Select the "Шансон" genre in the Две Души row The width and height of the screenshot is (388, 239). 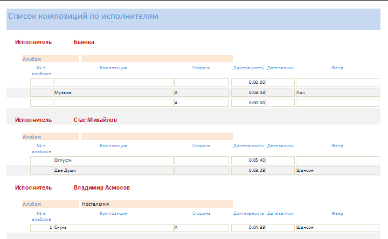point(337,170)
